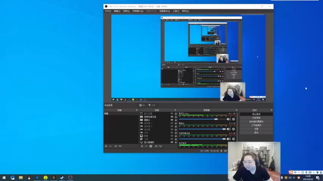Remove the selected scene with minus icon
The height and width of the screenshot is (181, 323).
[x=110, y=146]
